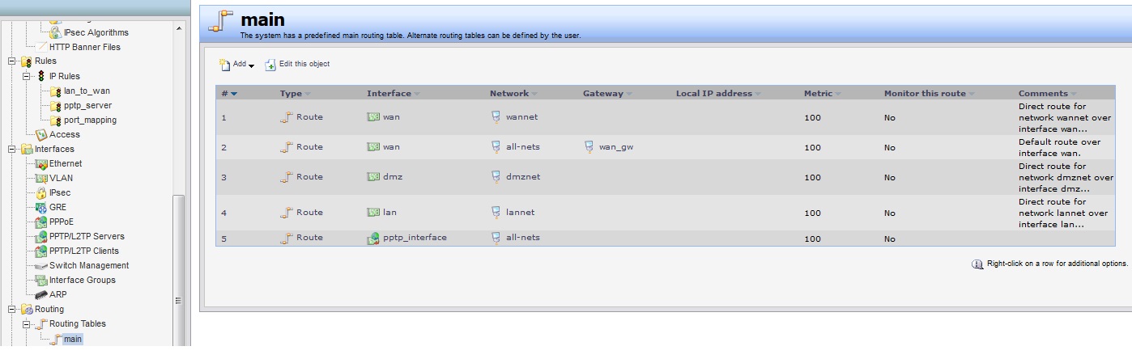Click the wan_gw gateway icon
1132x359 pixels.
click(x=589, y=147)
